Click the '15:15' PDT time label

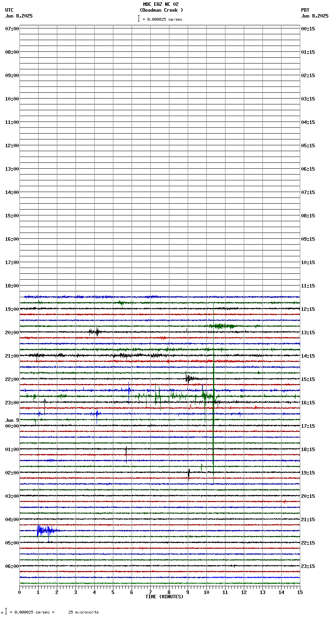click(x=308, y=379)
